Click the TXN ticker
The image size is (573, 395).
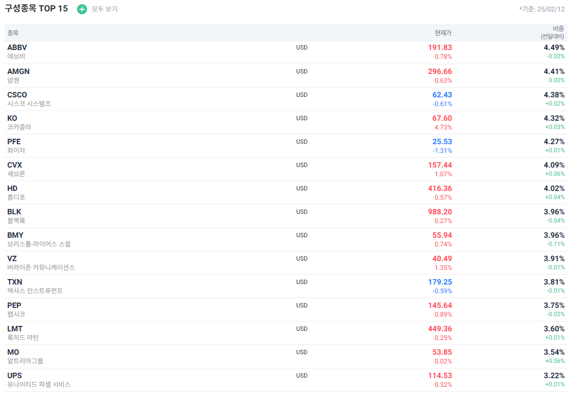(15, 281)
